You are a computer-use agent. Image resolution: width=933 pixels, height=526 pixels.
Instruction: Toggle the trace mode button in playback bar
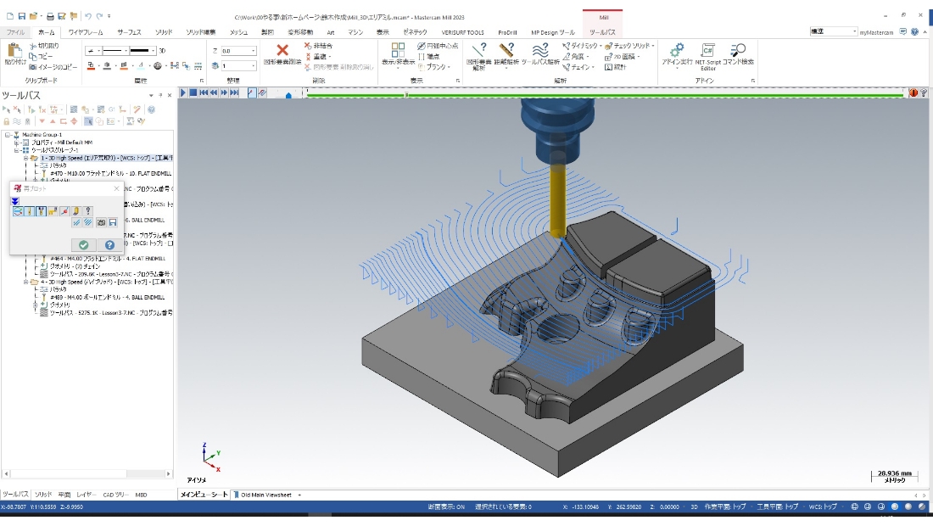click(x=252, y=92)
